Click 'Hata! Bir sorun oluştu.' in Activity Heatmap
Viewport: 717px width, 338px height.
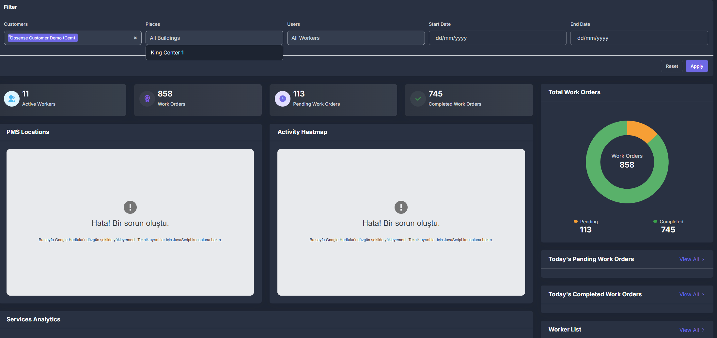click(401, 223)
